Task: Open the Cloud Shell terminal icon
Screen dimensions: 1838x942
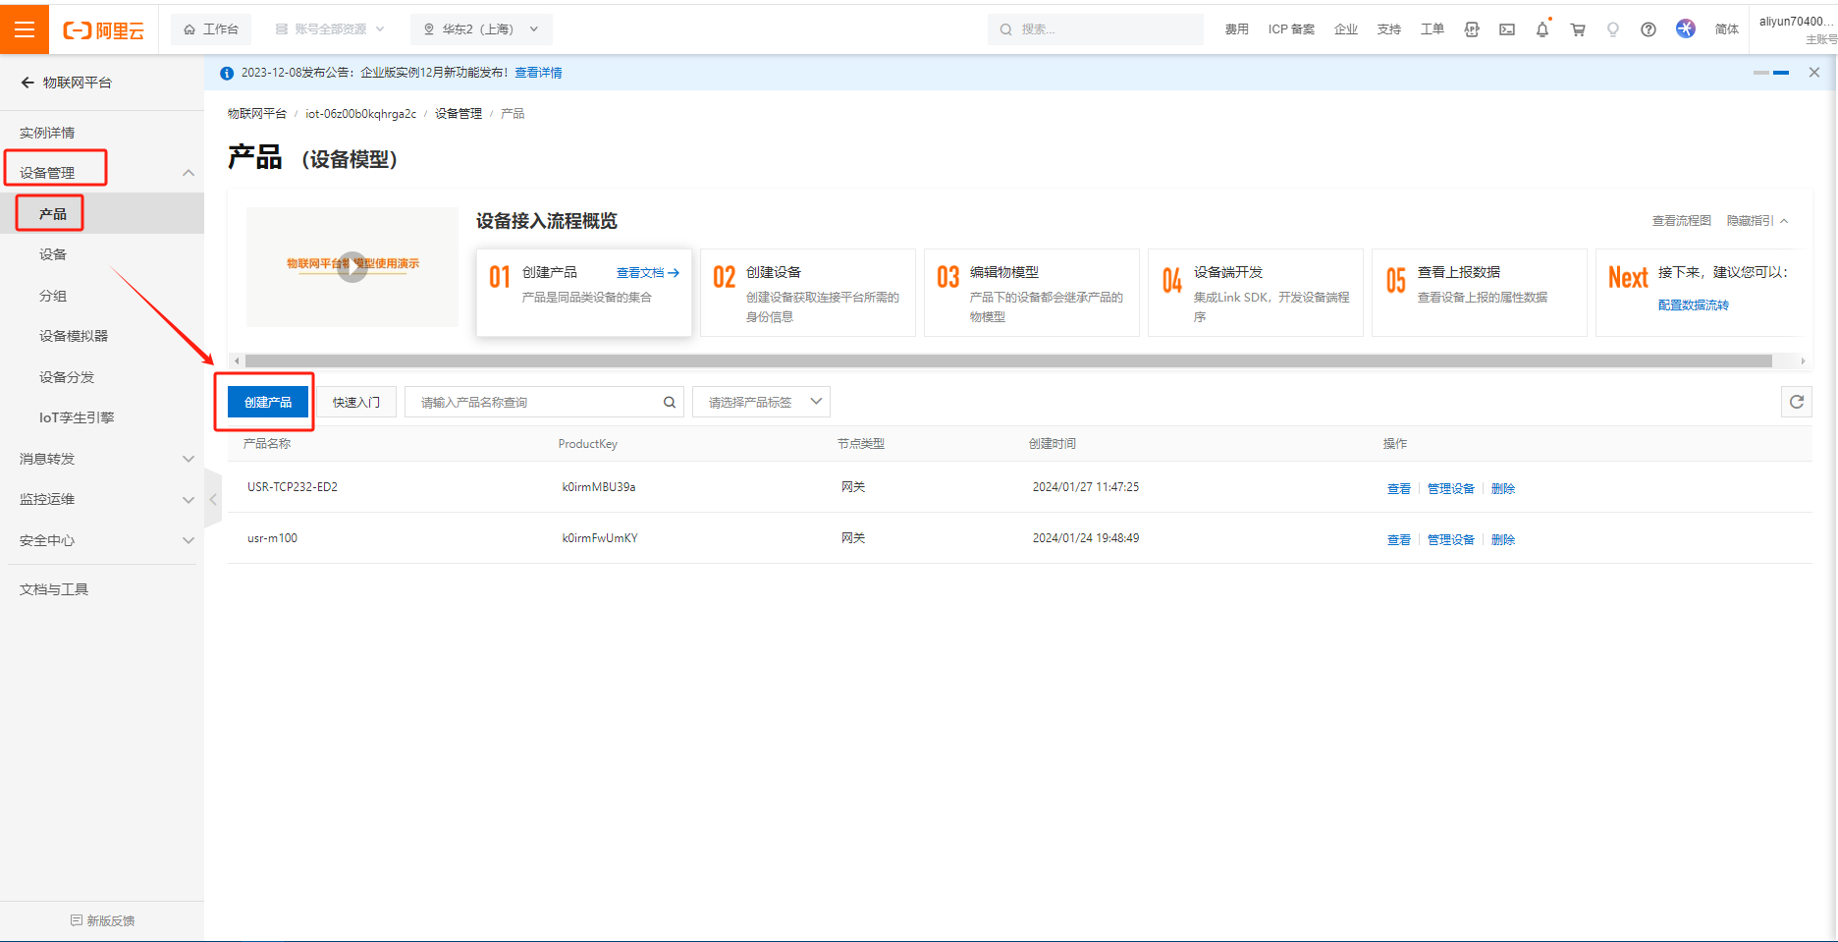Action: pyautogui.click(x=1506, y=29)
